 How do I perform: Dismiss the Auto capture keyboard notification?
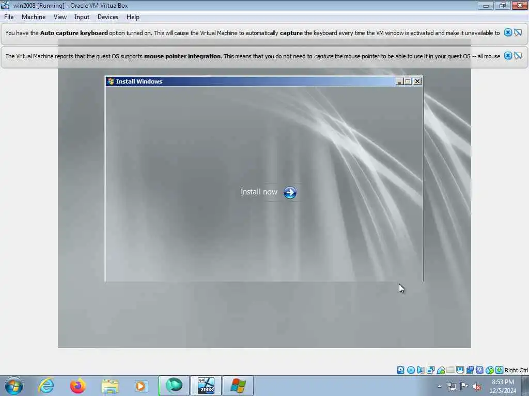click(508, 32)
